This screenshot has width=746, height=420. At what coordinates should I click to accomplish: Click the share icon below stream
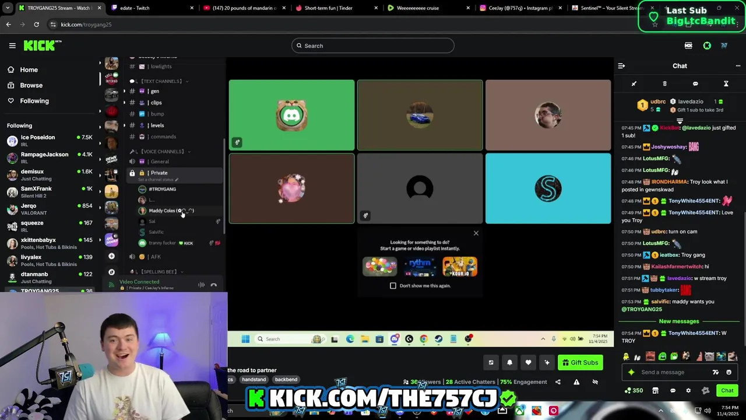558,382
